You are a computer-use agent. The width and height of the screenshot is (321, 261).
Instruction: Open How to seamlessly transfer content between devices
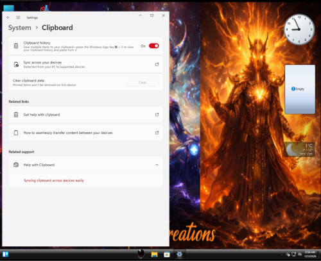pyautogui.click(x=86, y=133)
